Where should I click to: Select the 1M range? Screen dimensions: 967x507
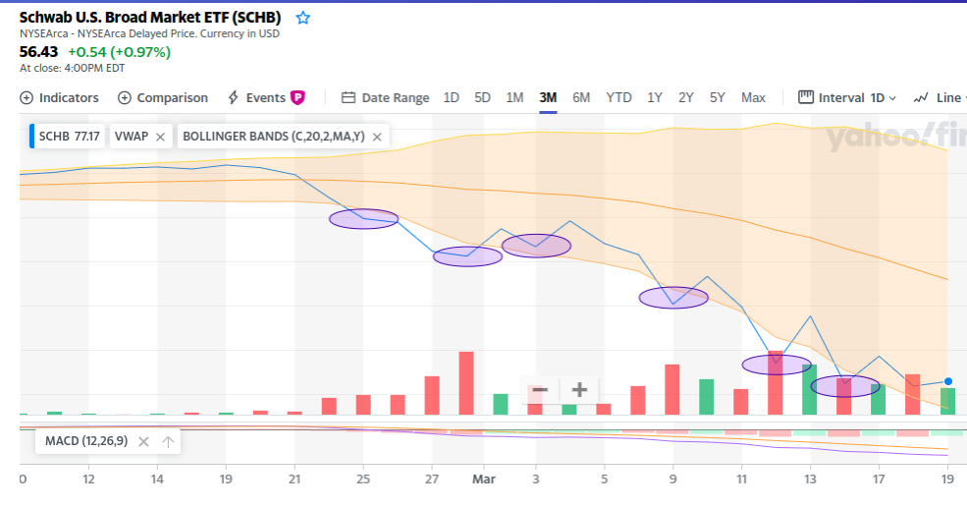[514, 97]
